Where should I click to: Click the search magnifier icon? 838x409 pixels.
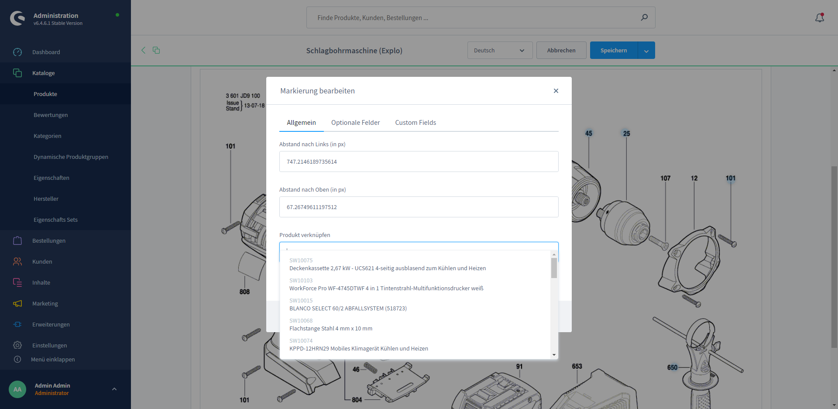(x=644, y=17)
